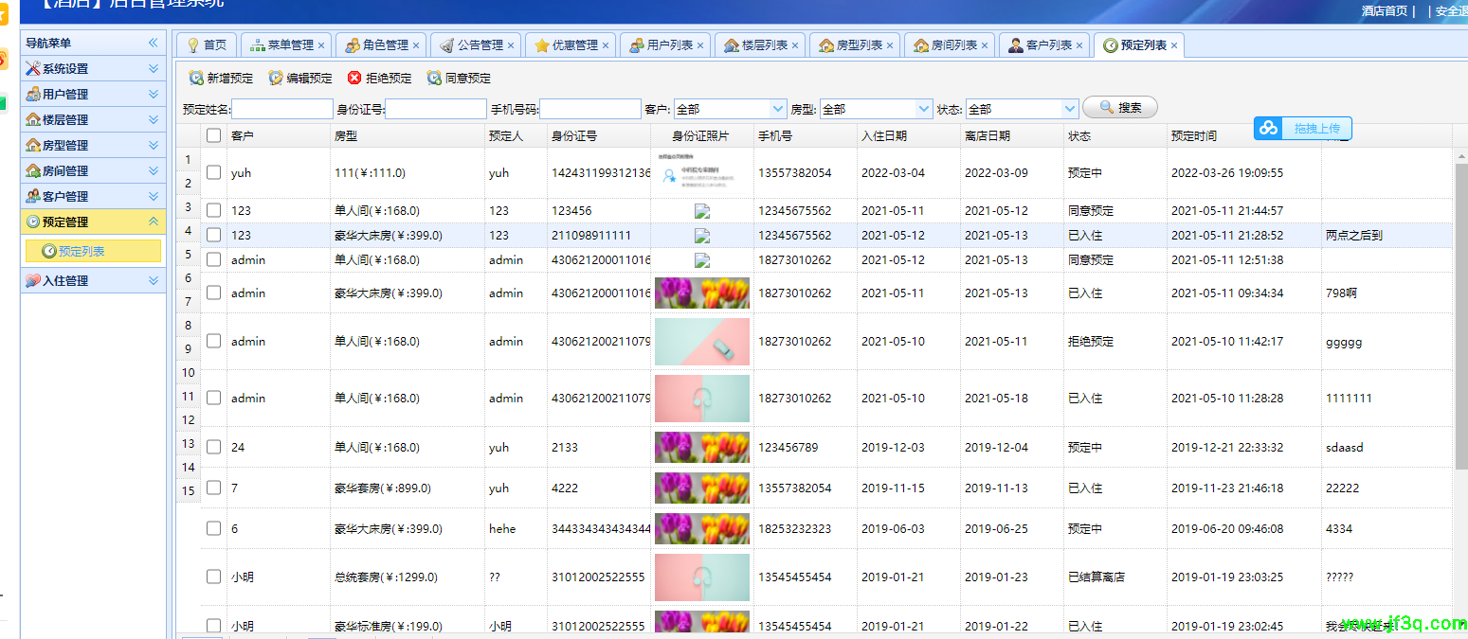Open the 客户 filter dropdown

777,108
